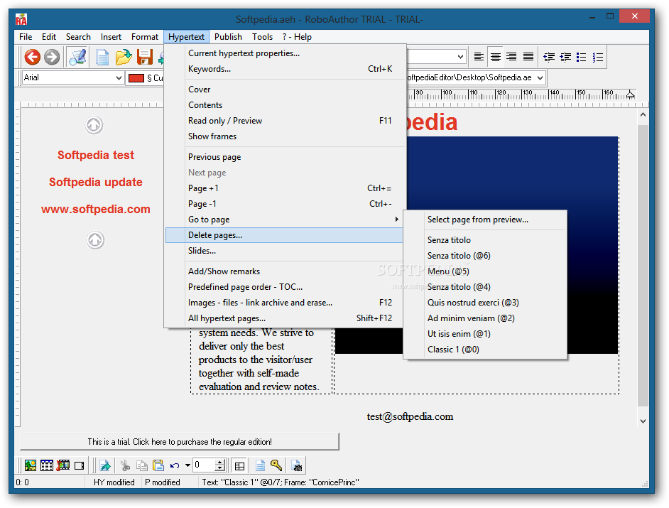Select Show frames option
The image size is (669, 508).
(284, 136)
